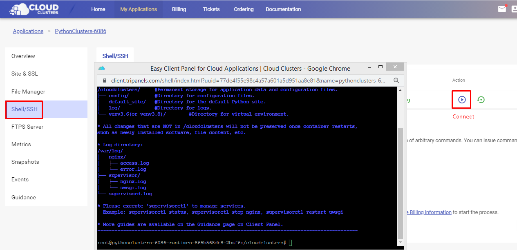Open the mail notifications envelope icon
This screenshot has width=517, height=250.
point(502,9)
